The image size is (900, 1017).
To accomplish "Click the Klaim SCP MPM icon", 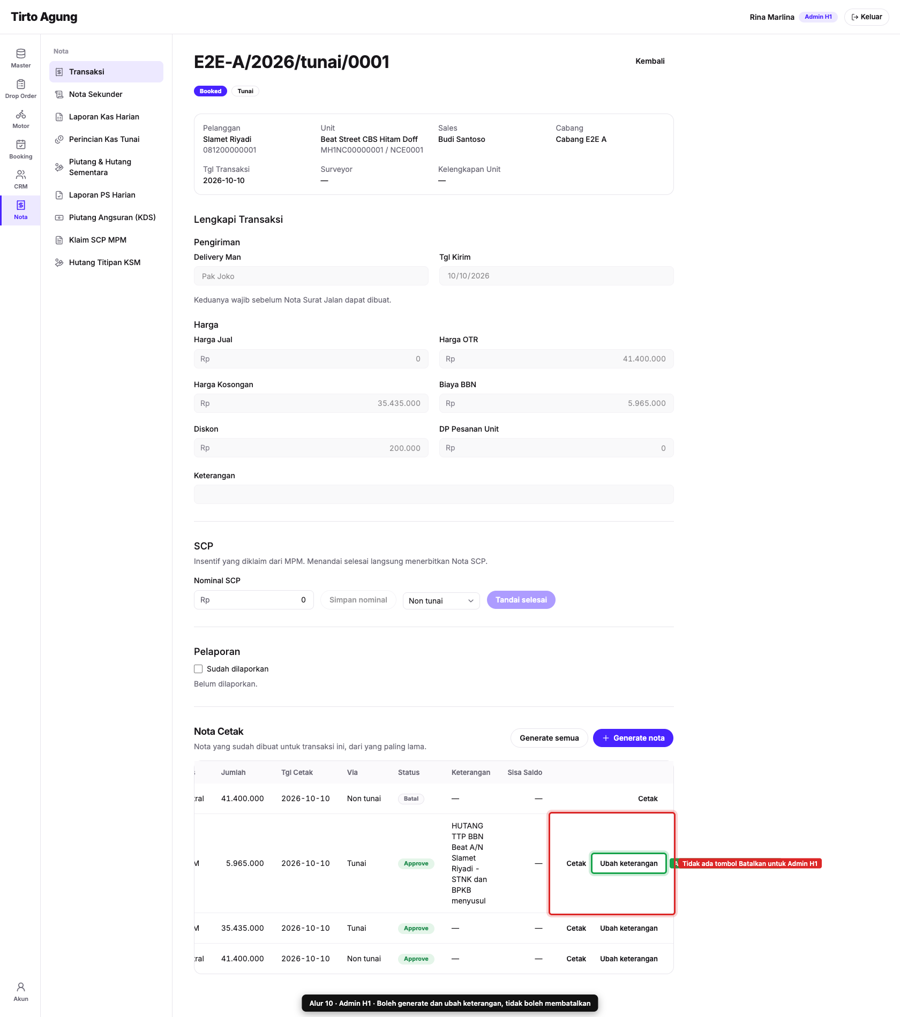I will tap(59, 240).
